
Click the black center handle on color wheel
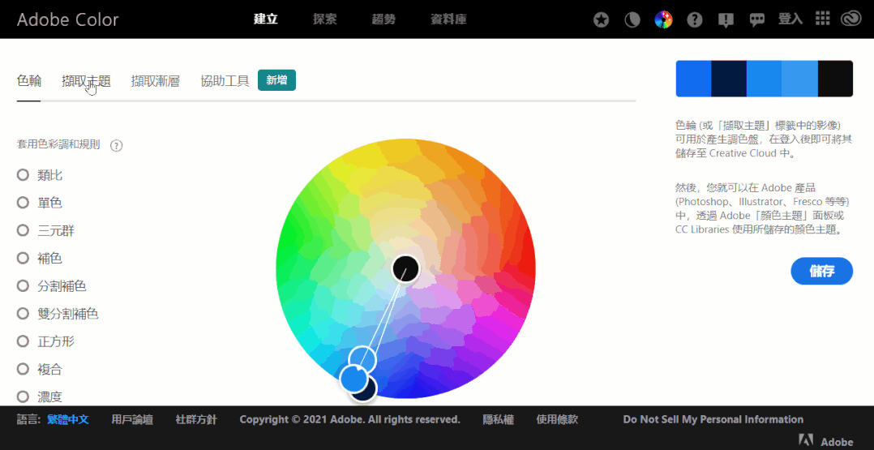405,268
